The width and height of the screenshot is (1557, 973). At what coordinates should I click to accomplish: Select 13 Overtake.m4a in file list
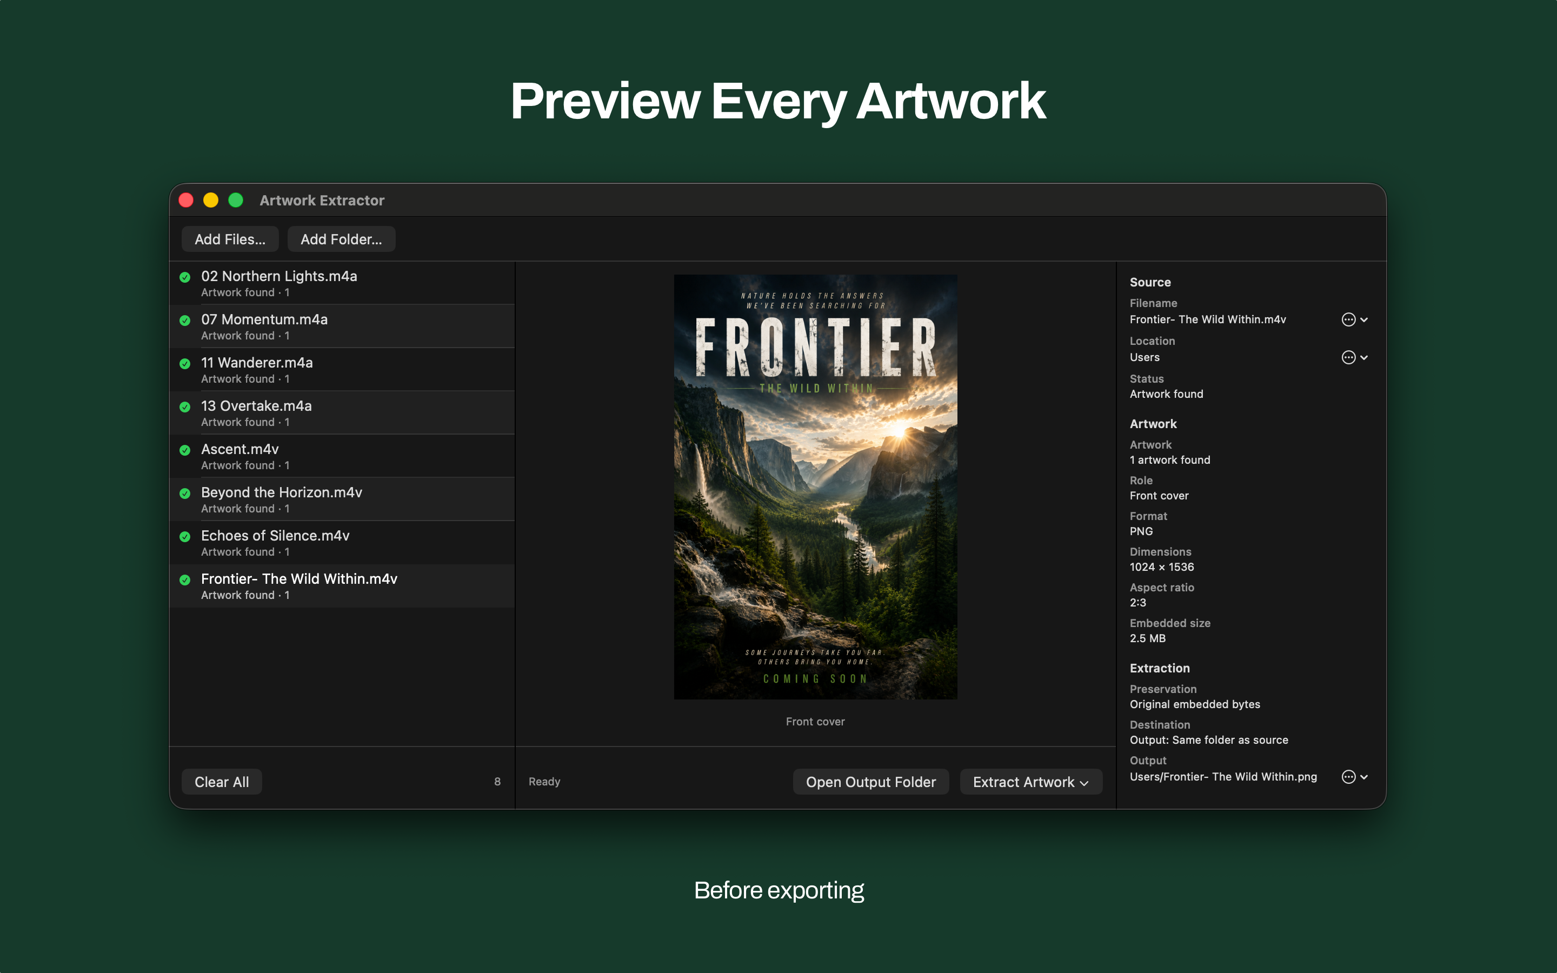342,412
